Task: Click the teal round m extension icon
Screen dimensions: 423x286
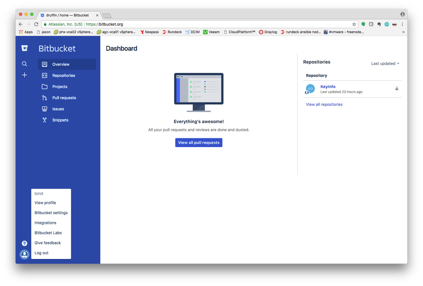Action: [x=387, y=24]
